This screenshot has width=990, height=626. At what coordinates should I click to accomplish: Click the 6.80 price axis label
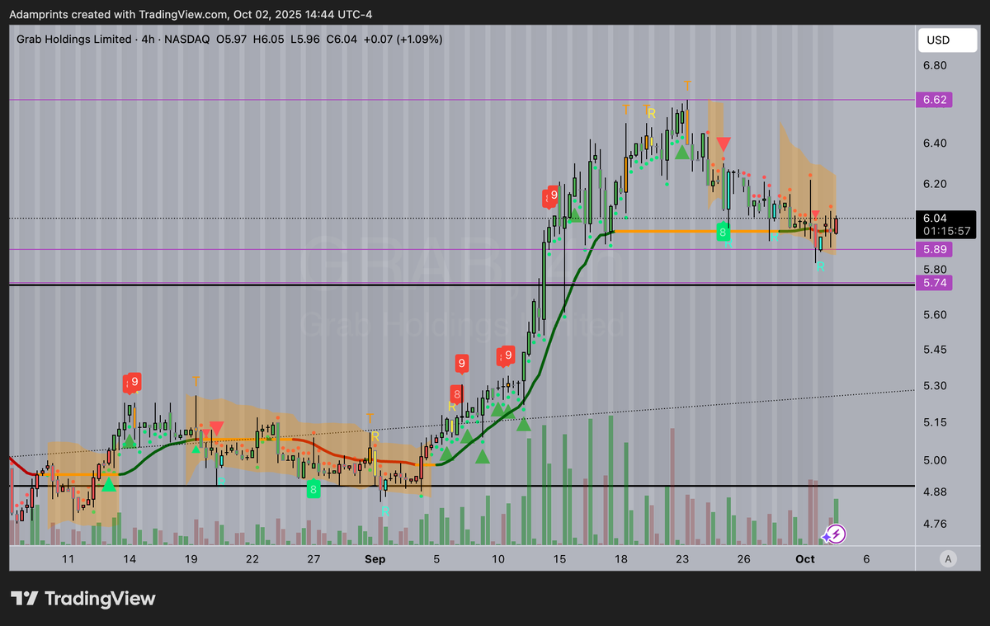935,66
